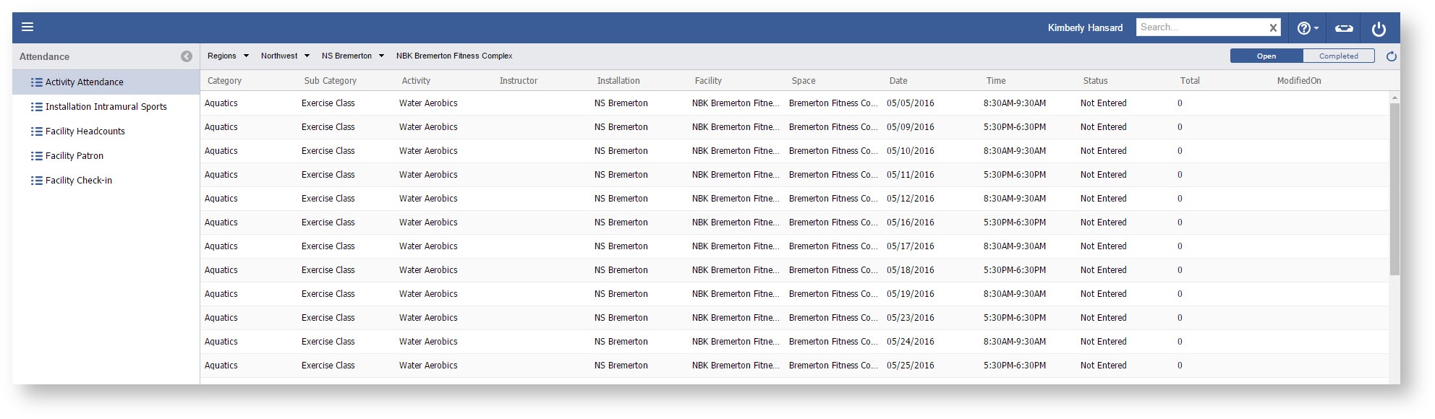Click the Facility Check-in list icon
The width and height of the screenshot is (1435, 419).
click(x=36, y=181)
